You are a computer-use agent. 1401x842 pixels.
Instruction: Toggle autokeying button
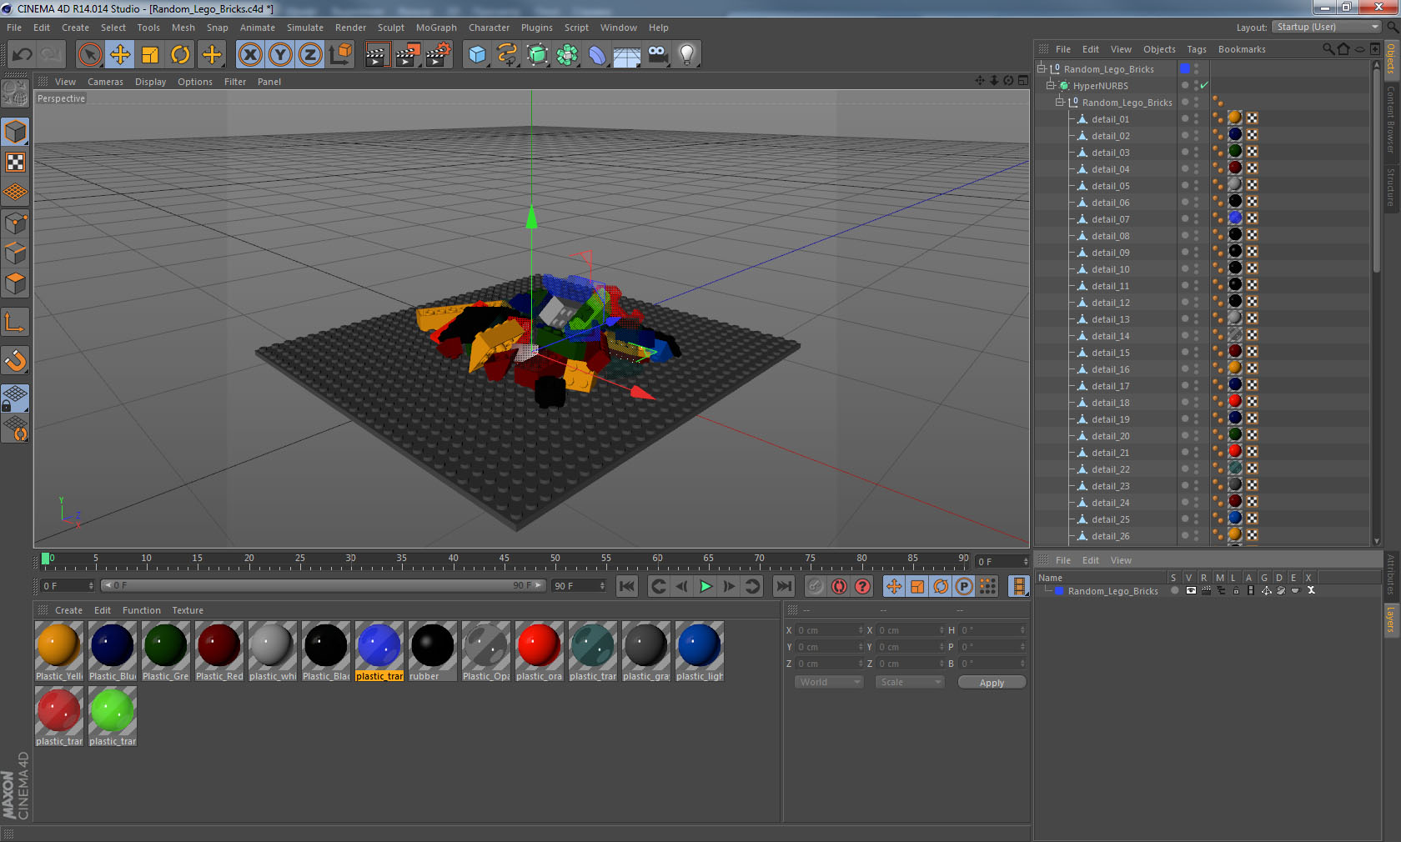pyautogui.click(x=839, y=586)
